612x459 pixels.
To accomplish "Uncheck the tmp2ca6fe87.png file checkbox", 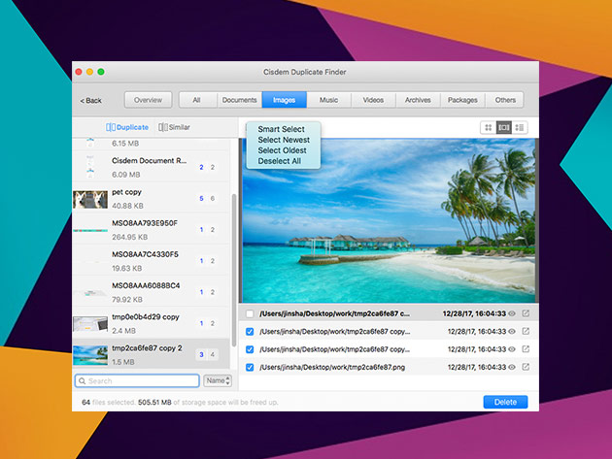I will click(250, 368).
